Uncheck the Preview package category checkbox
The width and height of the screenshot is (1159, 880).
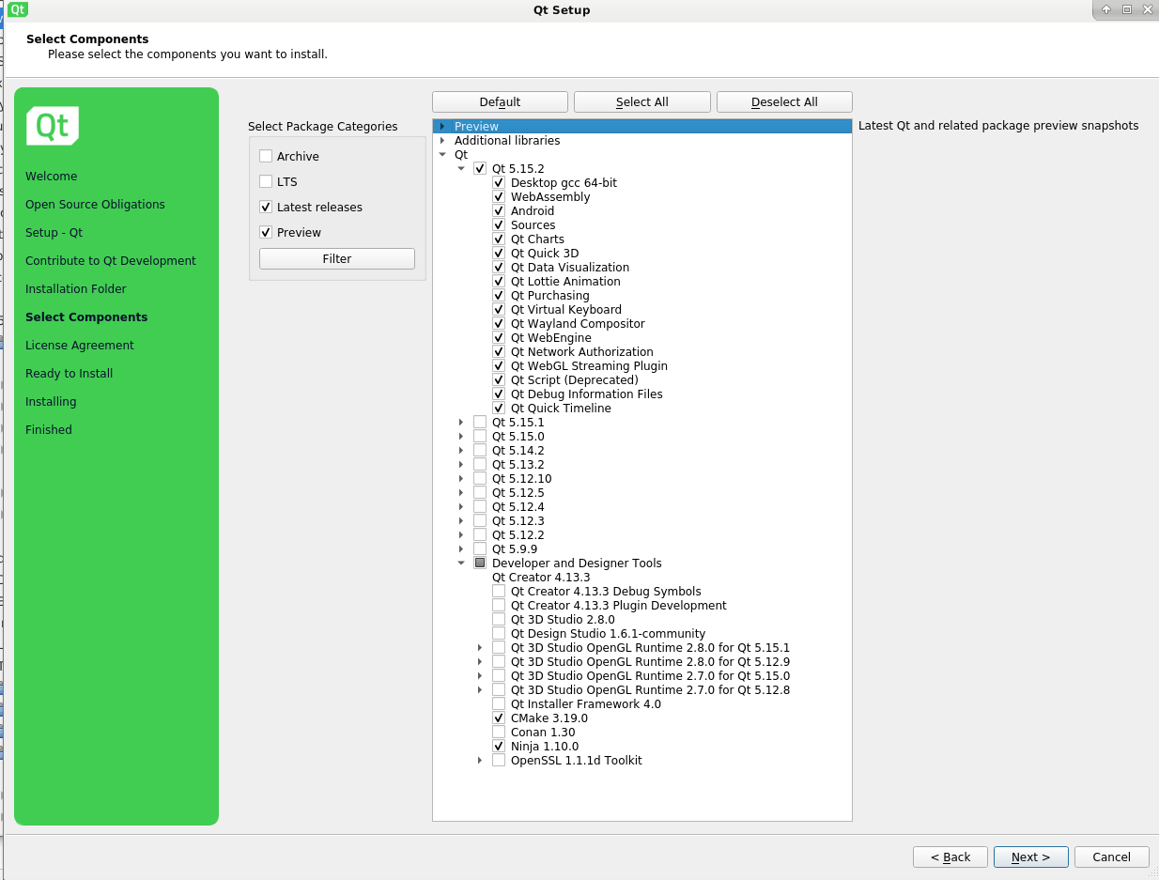pyautogui.click(x=266, y=233)
